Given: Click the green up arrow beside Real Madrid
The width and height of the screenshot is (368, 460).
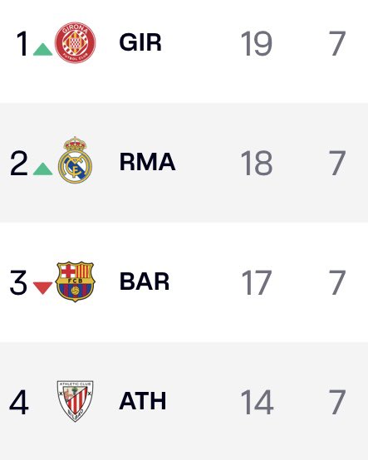Looking at the screenshot, I should tap(43, 169).
